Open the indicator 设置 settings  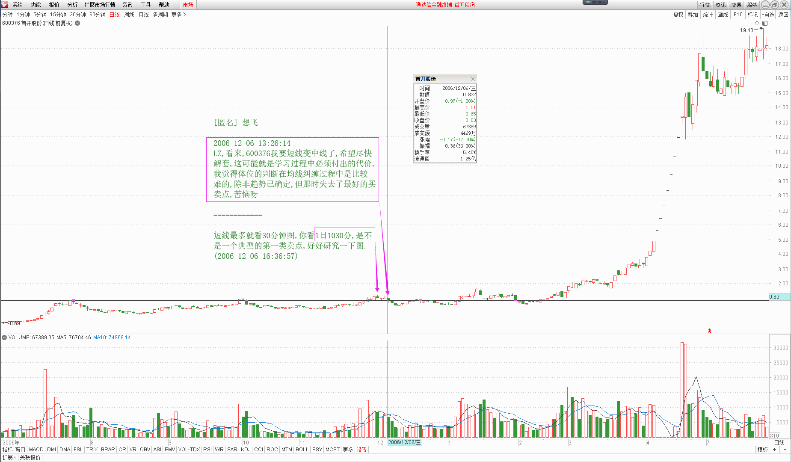(x=361, y=450)
